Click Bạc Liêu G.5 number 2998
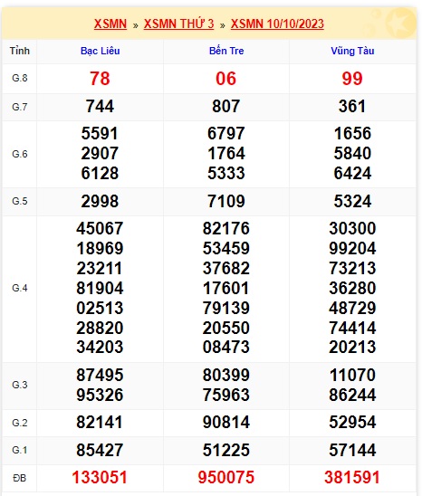This screenshot has width=422, height=496. click(100, 201)
